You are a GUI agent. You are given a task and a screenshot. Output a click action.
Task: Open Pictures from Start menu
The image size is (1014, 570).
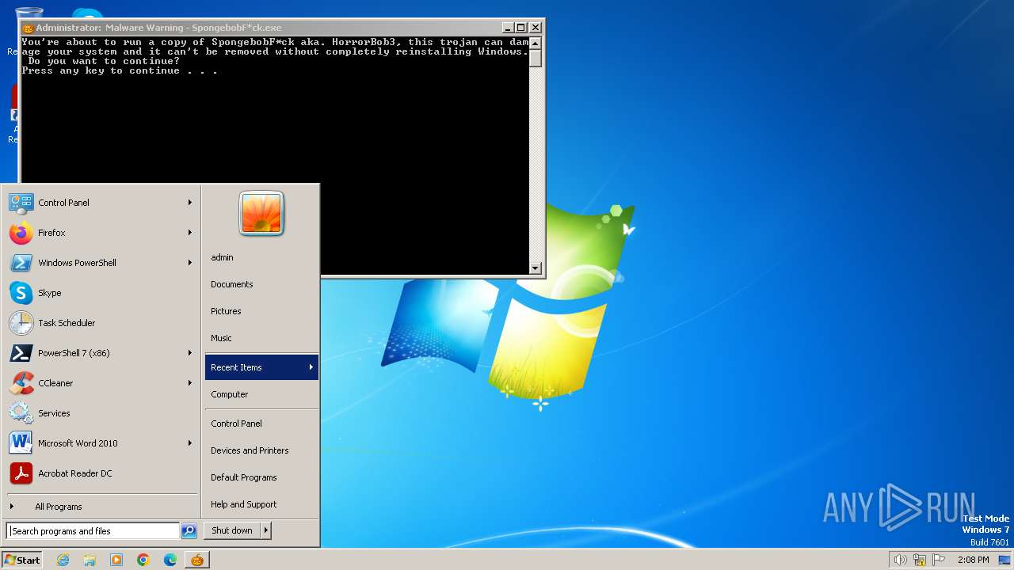(261, 311)
